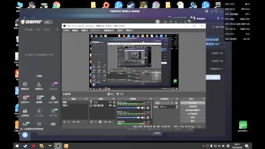Pop out the 场景 scenes dock

(x=87, y=99)
